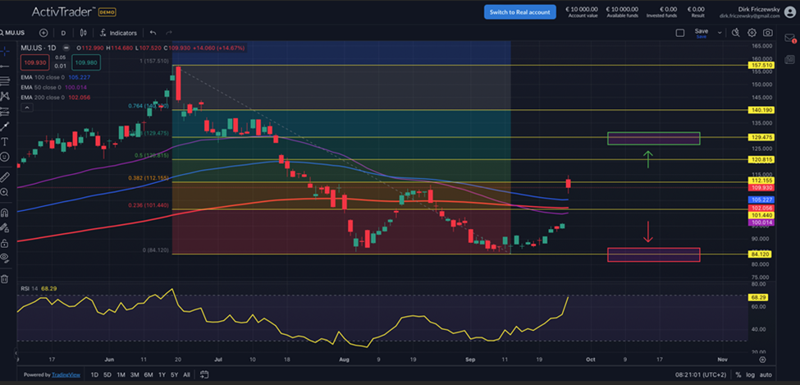Click the red 109.930 sell price button
This screenshot has width=800, height=385.
coord(35,62)
